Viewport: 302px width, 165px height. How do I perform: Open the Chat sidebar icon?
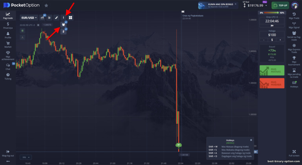point(8,67)
